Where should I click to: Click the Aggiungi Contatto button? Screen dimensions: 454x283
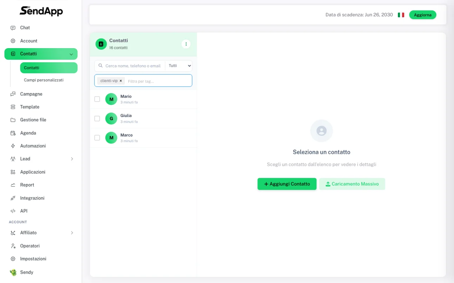(287, 184)
